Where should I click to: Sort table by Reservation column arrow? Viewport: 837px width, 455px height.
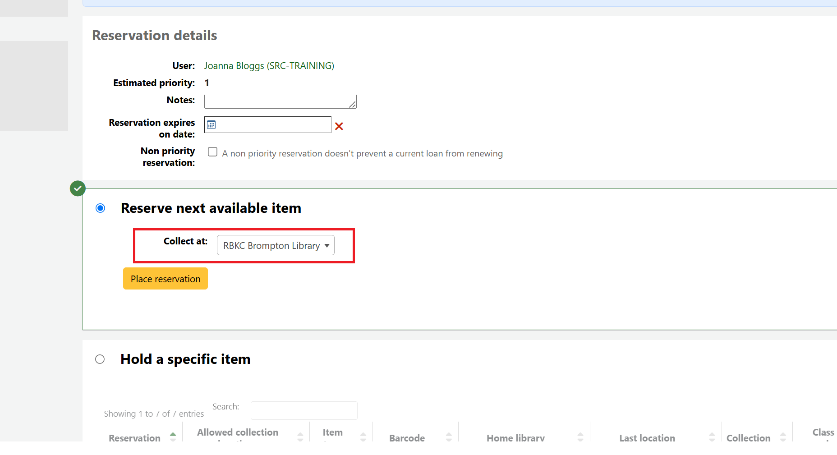pyautogui.click(x=173, y=437)
